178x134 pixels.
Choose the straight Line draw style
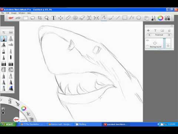click(118, 18)
